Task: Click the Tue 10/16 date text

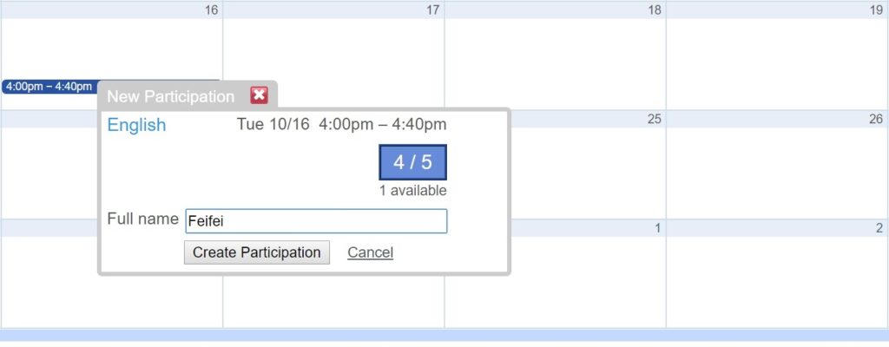Action: tap(273, 124)
